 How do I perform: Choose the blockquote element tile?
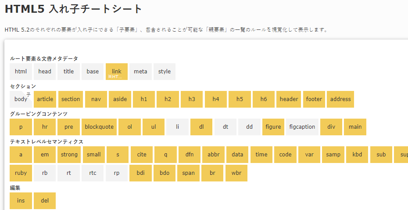(99, 127)
